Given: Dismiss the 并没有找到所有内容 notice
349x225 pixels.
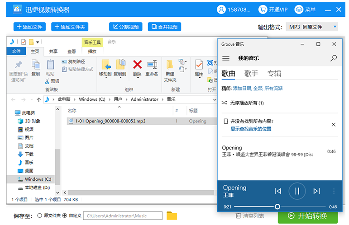Looking at the screenshot, I should pyautogui.click(x=334, y=125).
